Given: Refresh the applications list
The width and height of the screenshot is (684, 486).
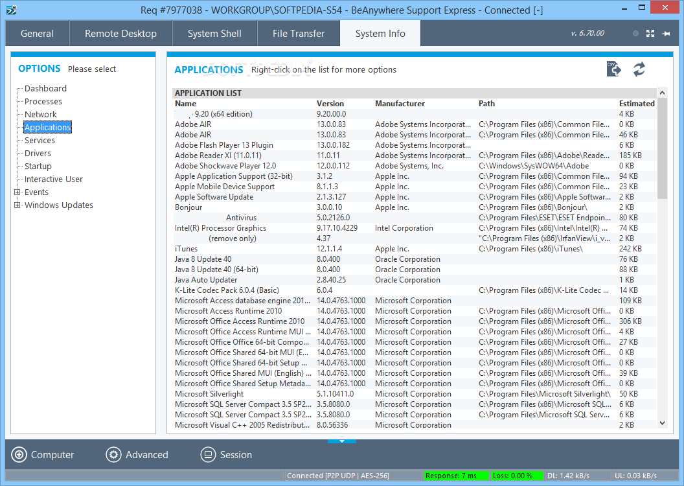Looking at the screenshot, I should click(x=639, y=69).
